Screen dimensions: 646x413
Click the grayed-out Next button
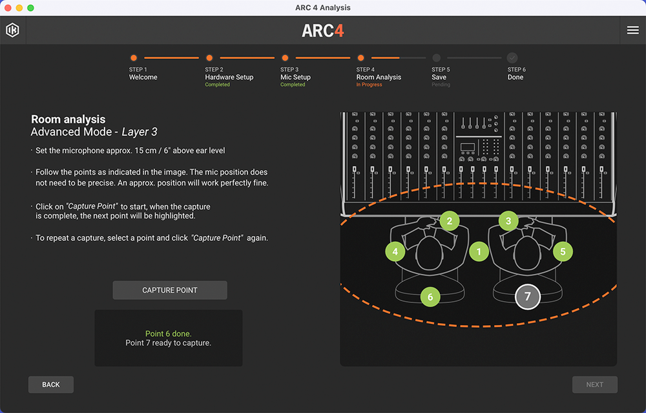click(x=594, y=385)
